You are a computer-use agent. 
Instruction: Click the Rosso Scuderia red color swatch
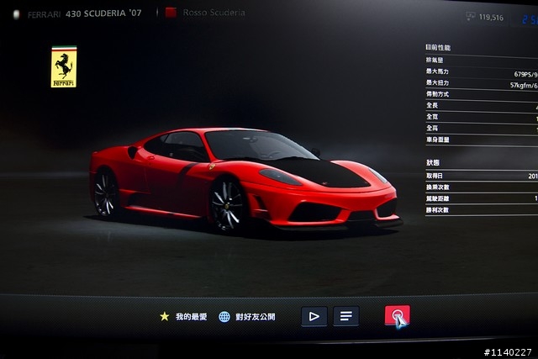(x=171, y=13)
